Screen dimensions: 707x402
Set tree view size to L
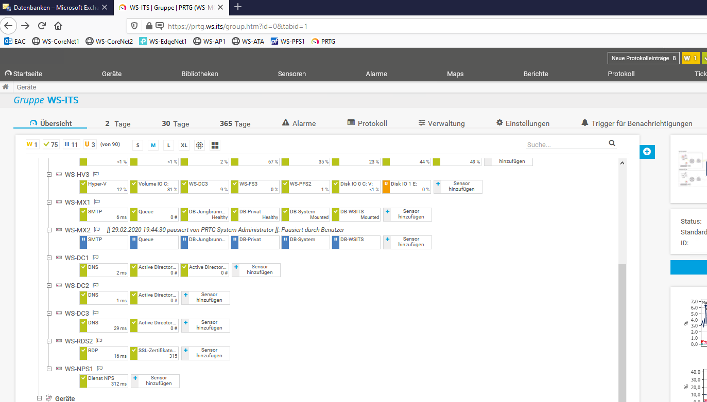coord(168,145)
